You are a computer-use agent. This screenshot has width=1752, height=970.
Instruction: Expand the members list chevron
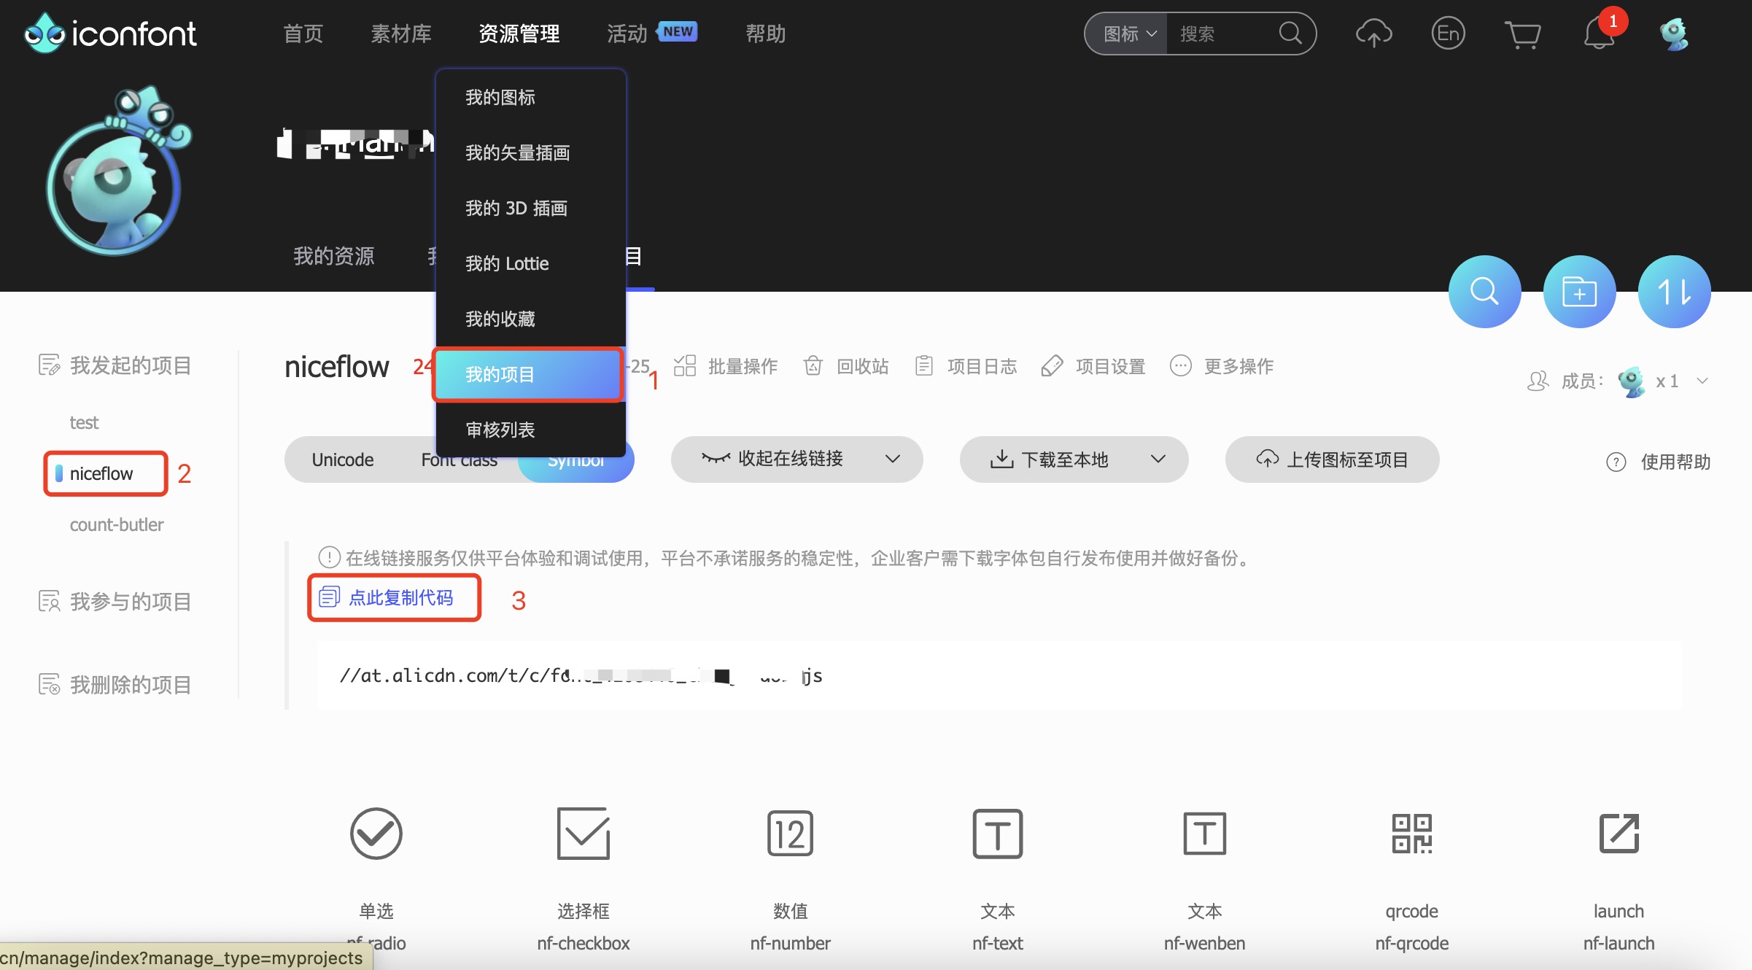coord(1702,381)
